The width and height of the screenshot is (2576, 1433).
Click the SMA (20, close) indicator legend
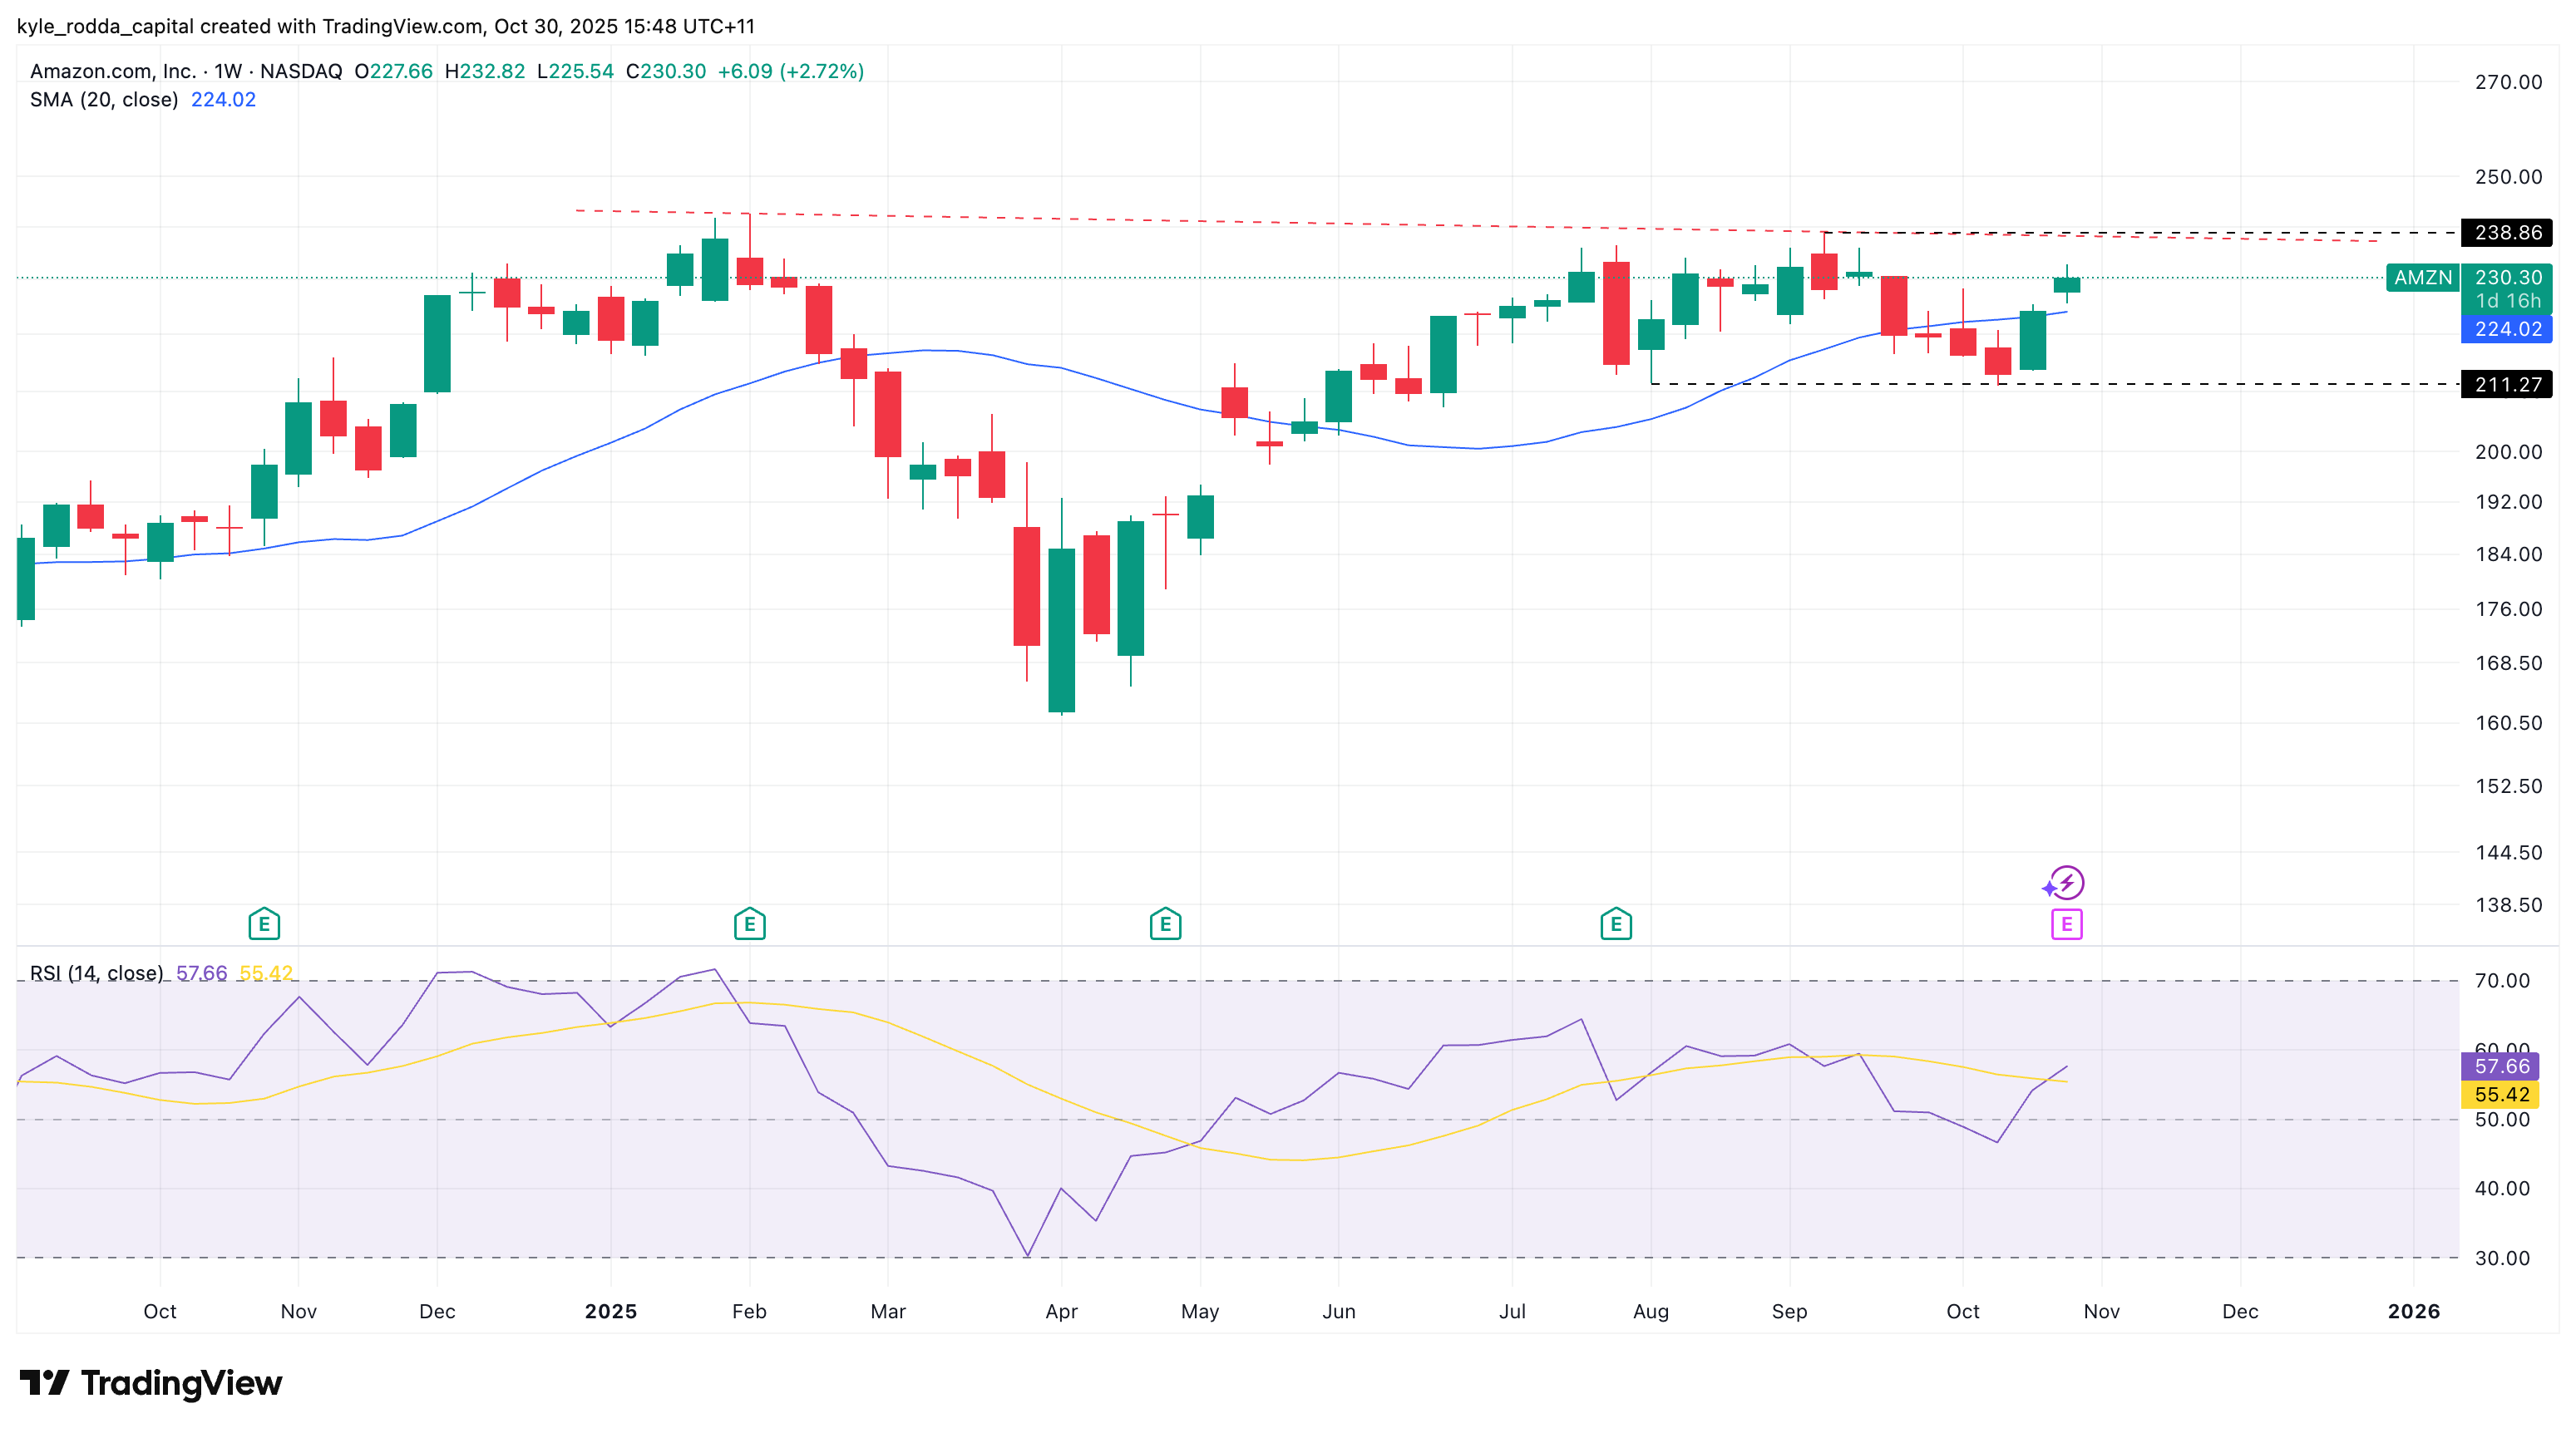[104, 100]
